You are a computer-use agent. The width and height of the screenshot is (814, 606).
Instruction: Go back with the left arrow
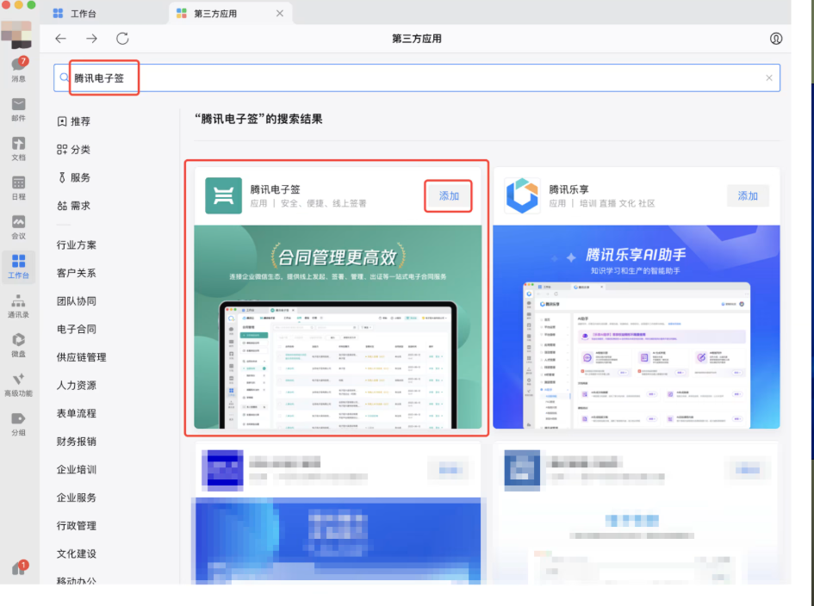click(60, 39)
